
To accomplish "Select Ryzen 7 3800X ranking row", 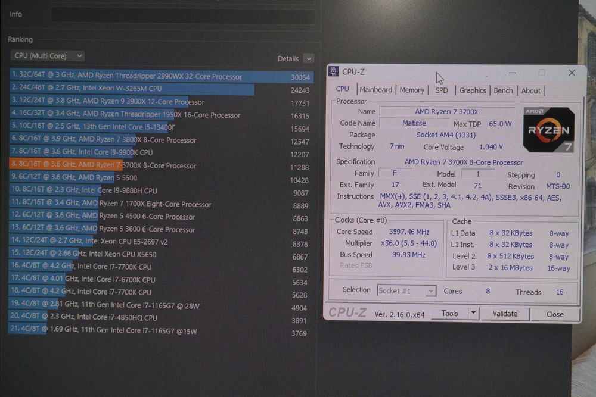I will tap(161, 140).
